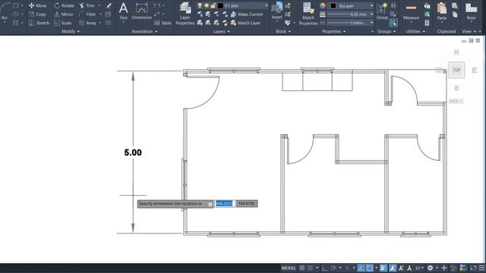
Task: Click Match Properties tool
Action: coord(308,14)
